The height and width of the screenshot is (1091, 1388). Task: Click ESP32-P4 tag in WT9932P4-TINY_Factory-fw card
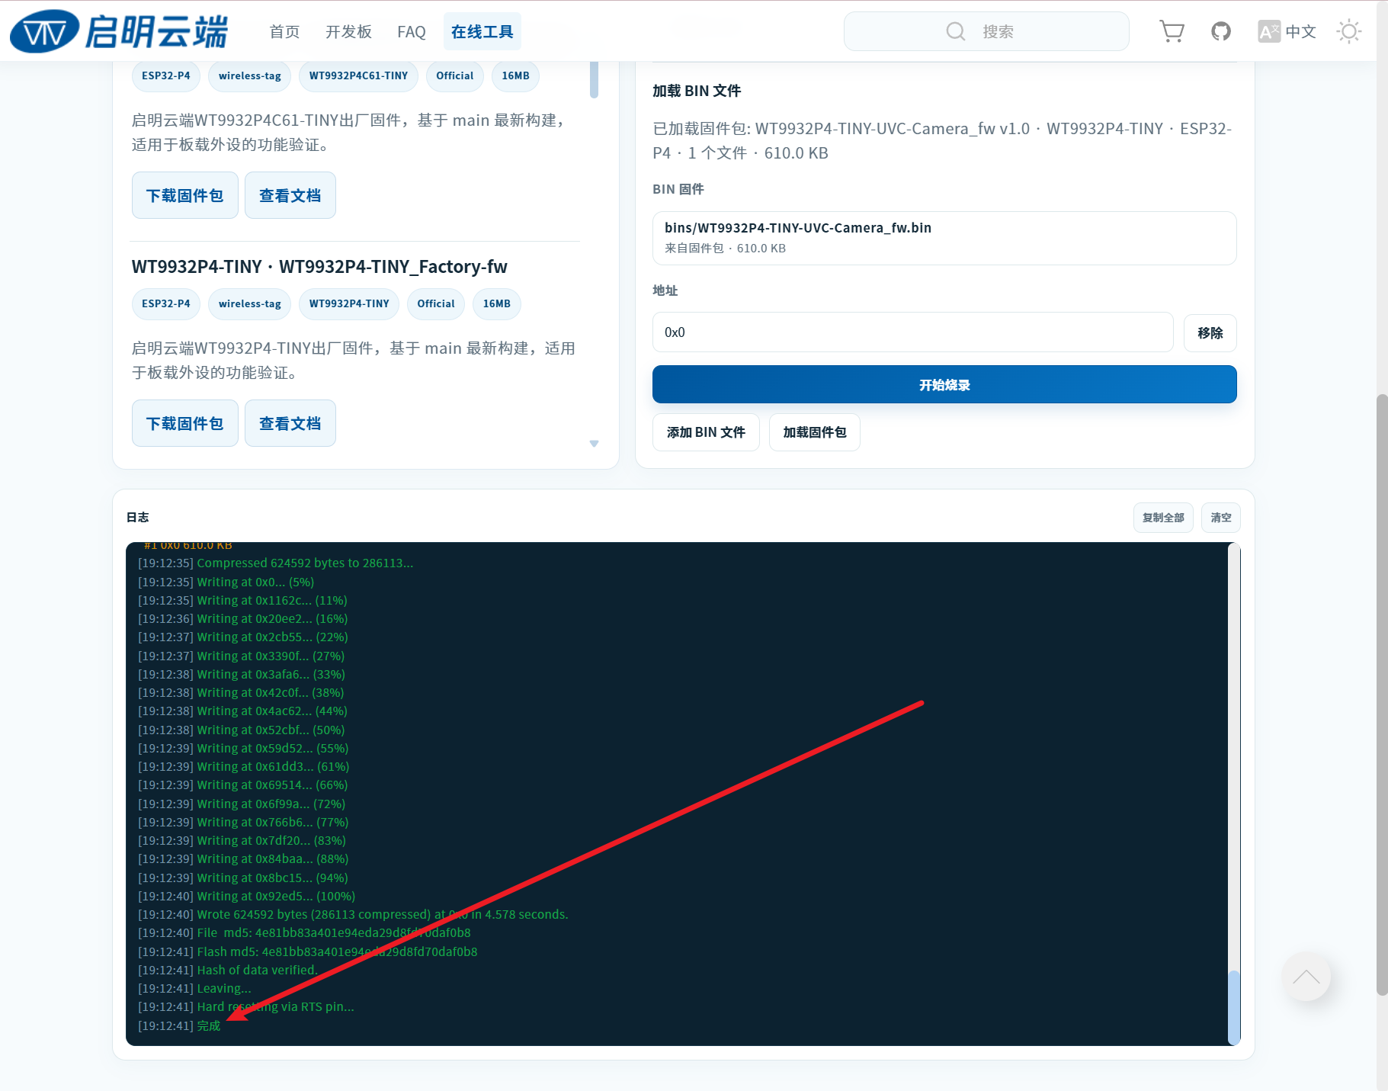coord(166,303)
